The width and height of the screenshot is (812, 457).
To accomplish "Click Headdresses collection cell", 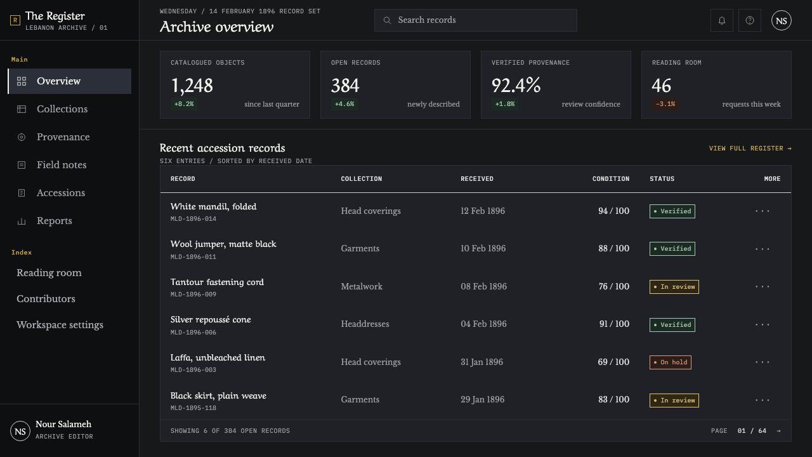I will (x=365, y=324).
